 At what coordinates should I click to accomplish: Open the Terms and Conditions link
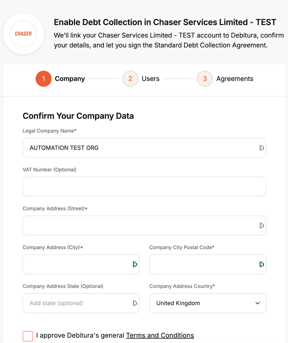[x=160, y=335]
